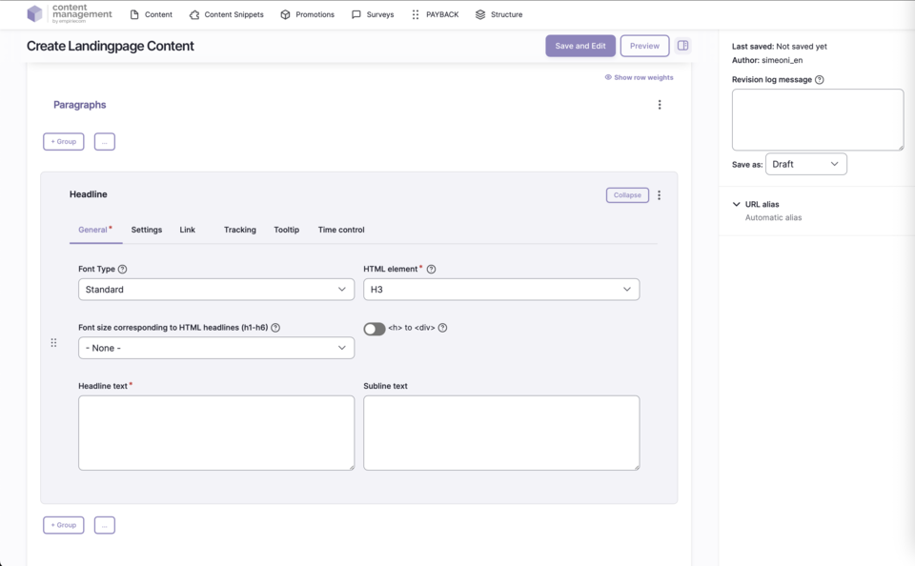Screen dimensions: 915x566
Task: Click the HTML element help icon
Action: tap(431, 270)
